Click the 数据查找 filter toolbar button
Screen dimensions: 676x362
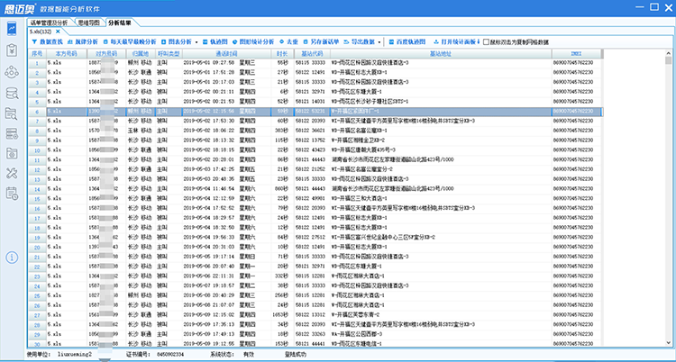coord(49,41)
